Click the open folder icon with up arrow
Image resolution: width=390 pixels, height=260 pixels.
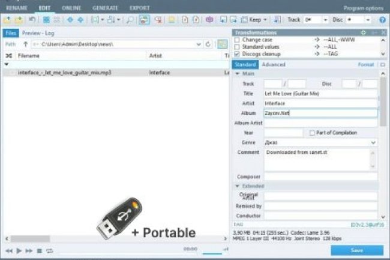click(7, 20)
